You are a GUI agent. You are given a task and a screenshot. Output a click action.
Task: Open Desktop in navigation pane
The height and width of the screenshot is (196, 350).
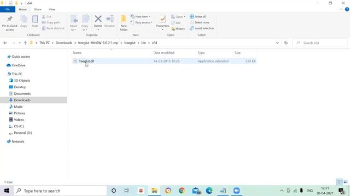point(20,87)
